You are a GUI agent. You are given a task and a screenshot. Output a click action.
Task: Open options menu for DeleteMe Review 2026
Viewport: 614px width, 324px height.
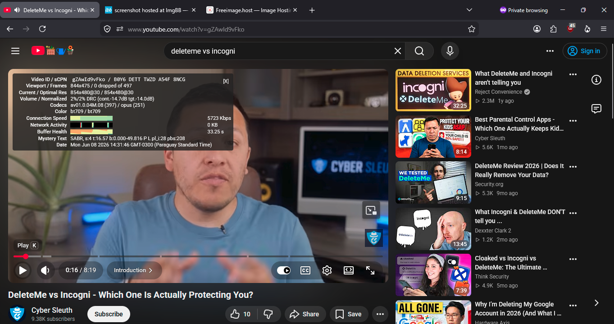(573, 167)
